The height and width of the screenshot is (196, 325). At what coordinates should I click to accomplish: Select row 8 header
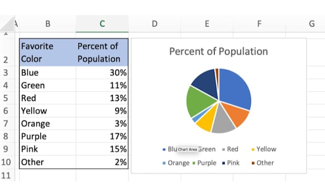coord(7,136)
